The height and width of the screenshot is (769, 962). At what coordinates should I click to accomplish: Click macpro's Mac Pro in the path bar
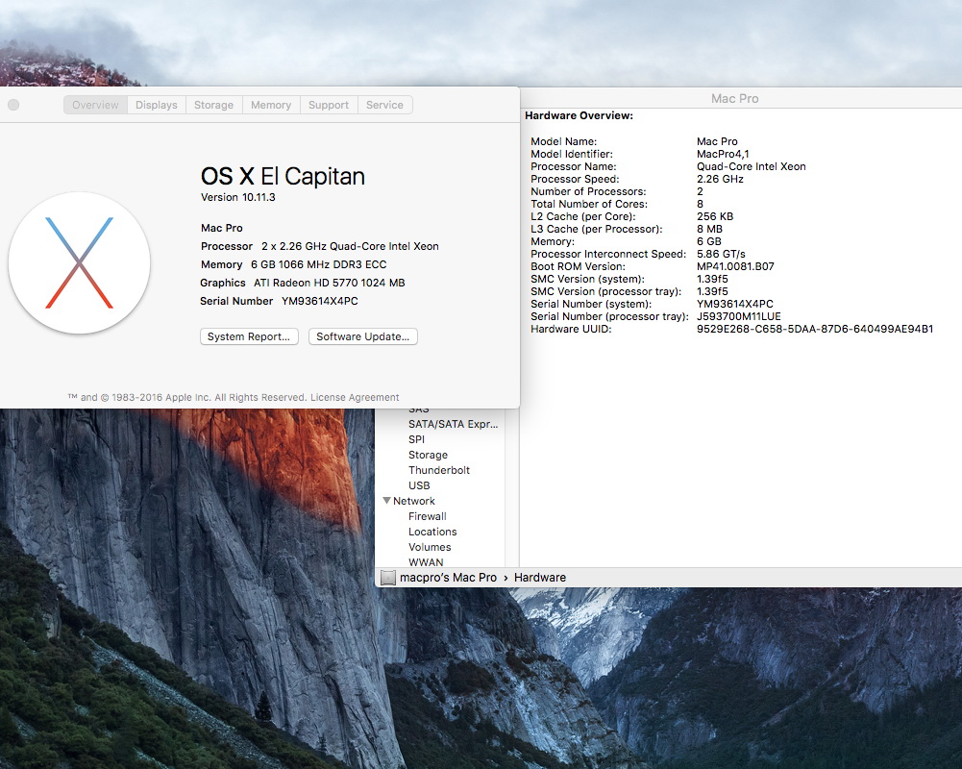coord(448,578)
